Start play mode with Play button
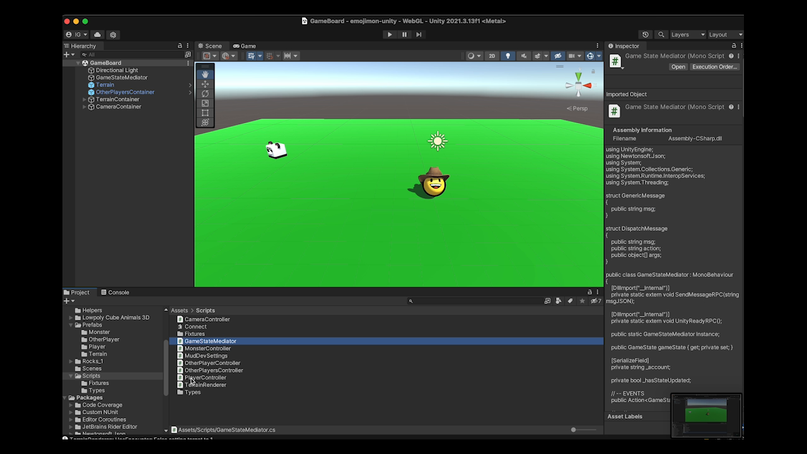 (x=390, y=35)
